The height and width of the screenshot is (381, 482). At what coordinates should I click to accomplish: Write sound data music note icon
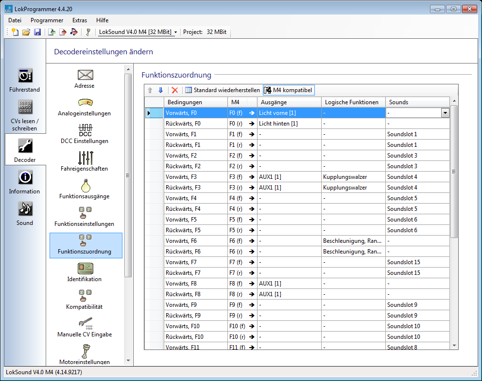[74, 32]
